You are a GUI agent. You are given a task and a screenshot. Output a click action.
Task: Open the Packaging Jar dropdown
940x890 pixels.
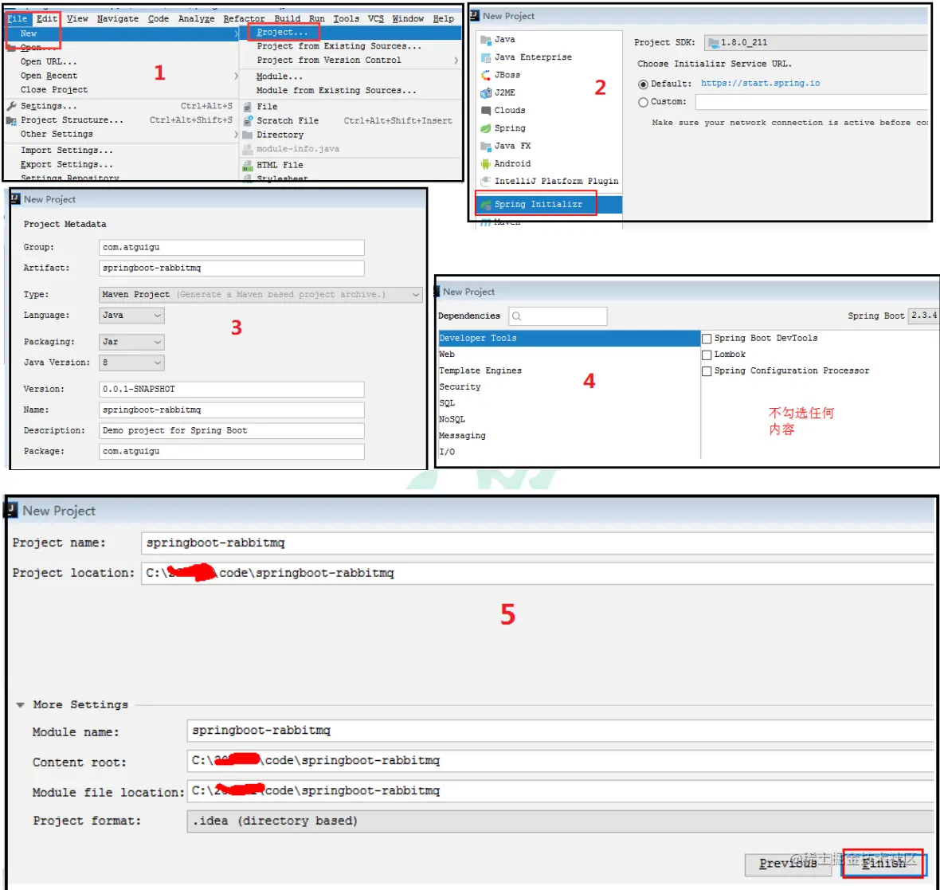pos(131,342)
